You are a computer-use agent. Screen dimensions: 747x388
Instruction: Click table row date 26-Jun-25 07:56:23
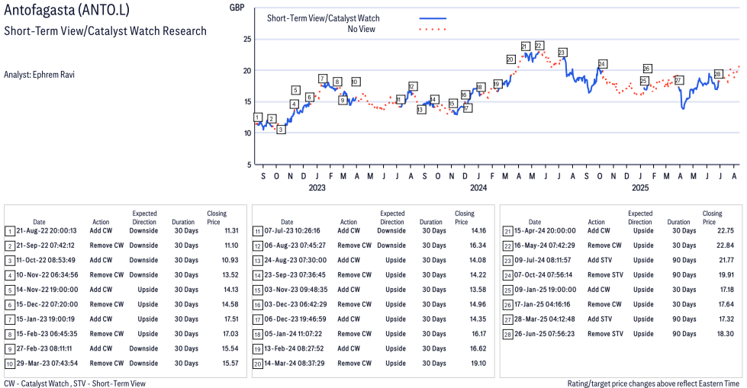pyautogui.click(x=545, y=334)
